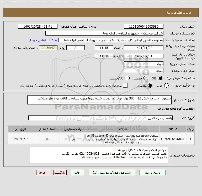Click the بازگشت back button
This screenshot has height=196, width=202.
(x=60, y=173)
